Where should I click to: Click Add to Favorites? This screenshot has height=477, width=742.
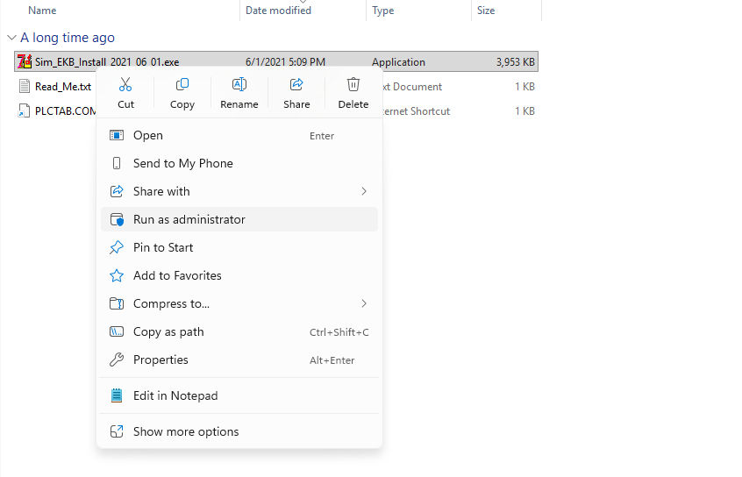coord(177,275)
